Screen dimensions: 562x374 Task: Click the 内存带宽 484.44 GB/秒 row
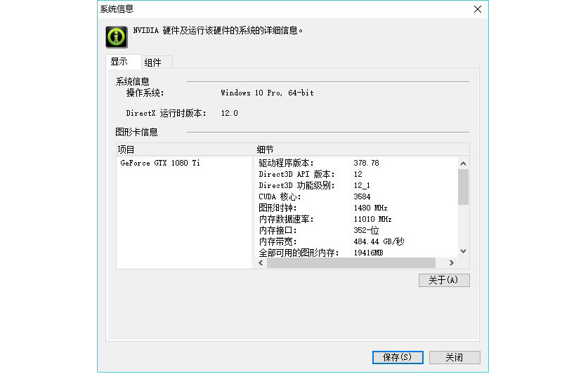[x=356, y=241]
